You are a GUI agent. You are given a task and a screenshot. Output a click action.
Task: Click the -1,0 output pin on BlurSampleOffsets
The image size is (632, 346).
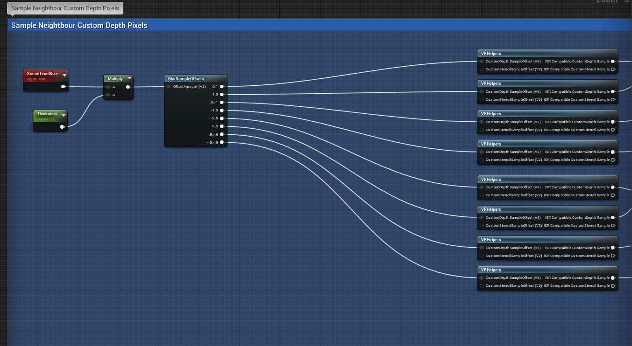click(x=222, y=111)
